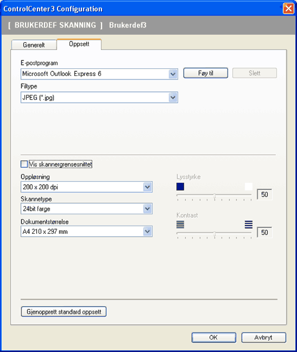Select the Oppsett tab
Image resolution: width=297 pixels, height=352 pixels.
79,44
